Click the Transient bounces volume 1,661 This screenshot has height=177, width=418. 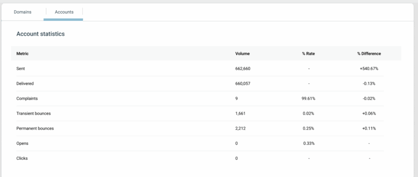coord(240,113)
